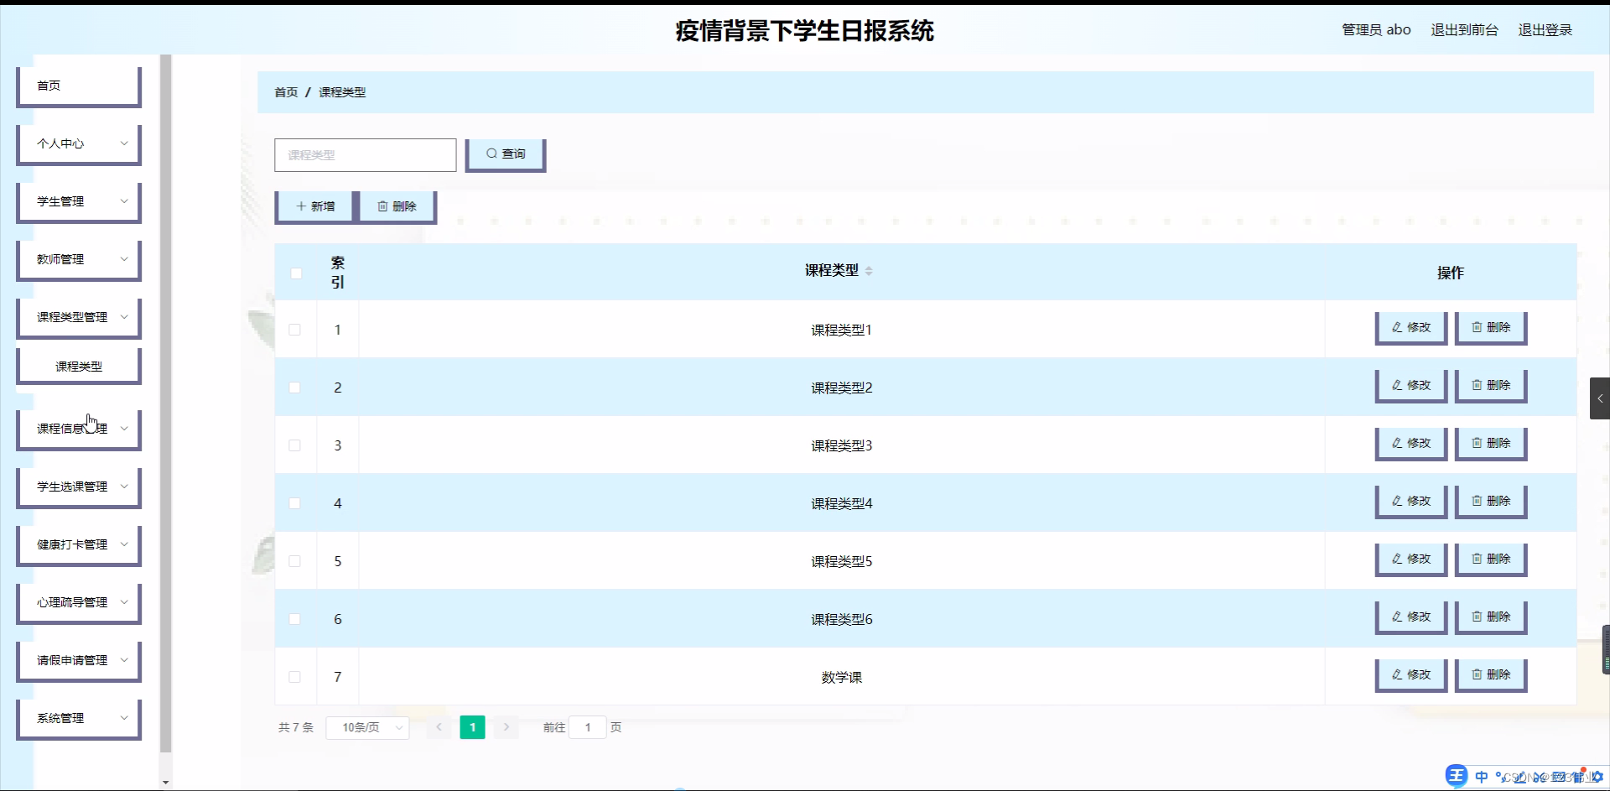Click the plus icon on 新增 button
1610x791 pixels.
[x=302, y=206]
